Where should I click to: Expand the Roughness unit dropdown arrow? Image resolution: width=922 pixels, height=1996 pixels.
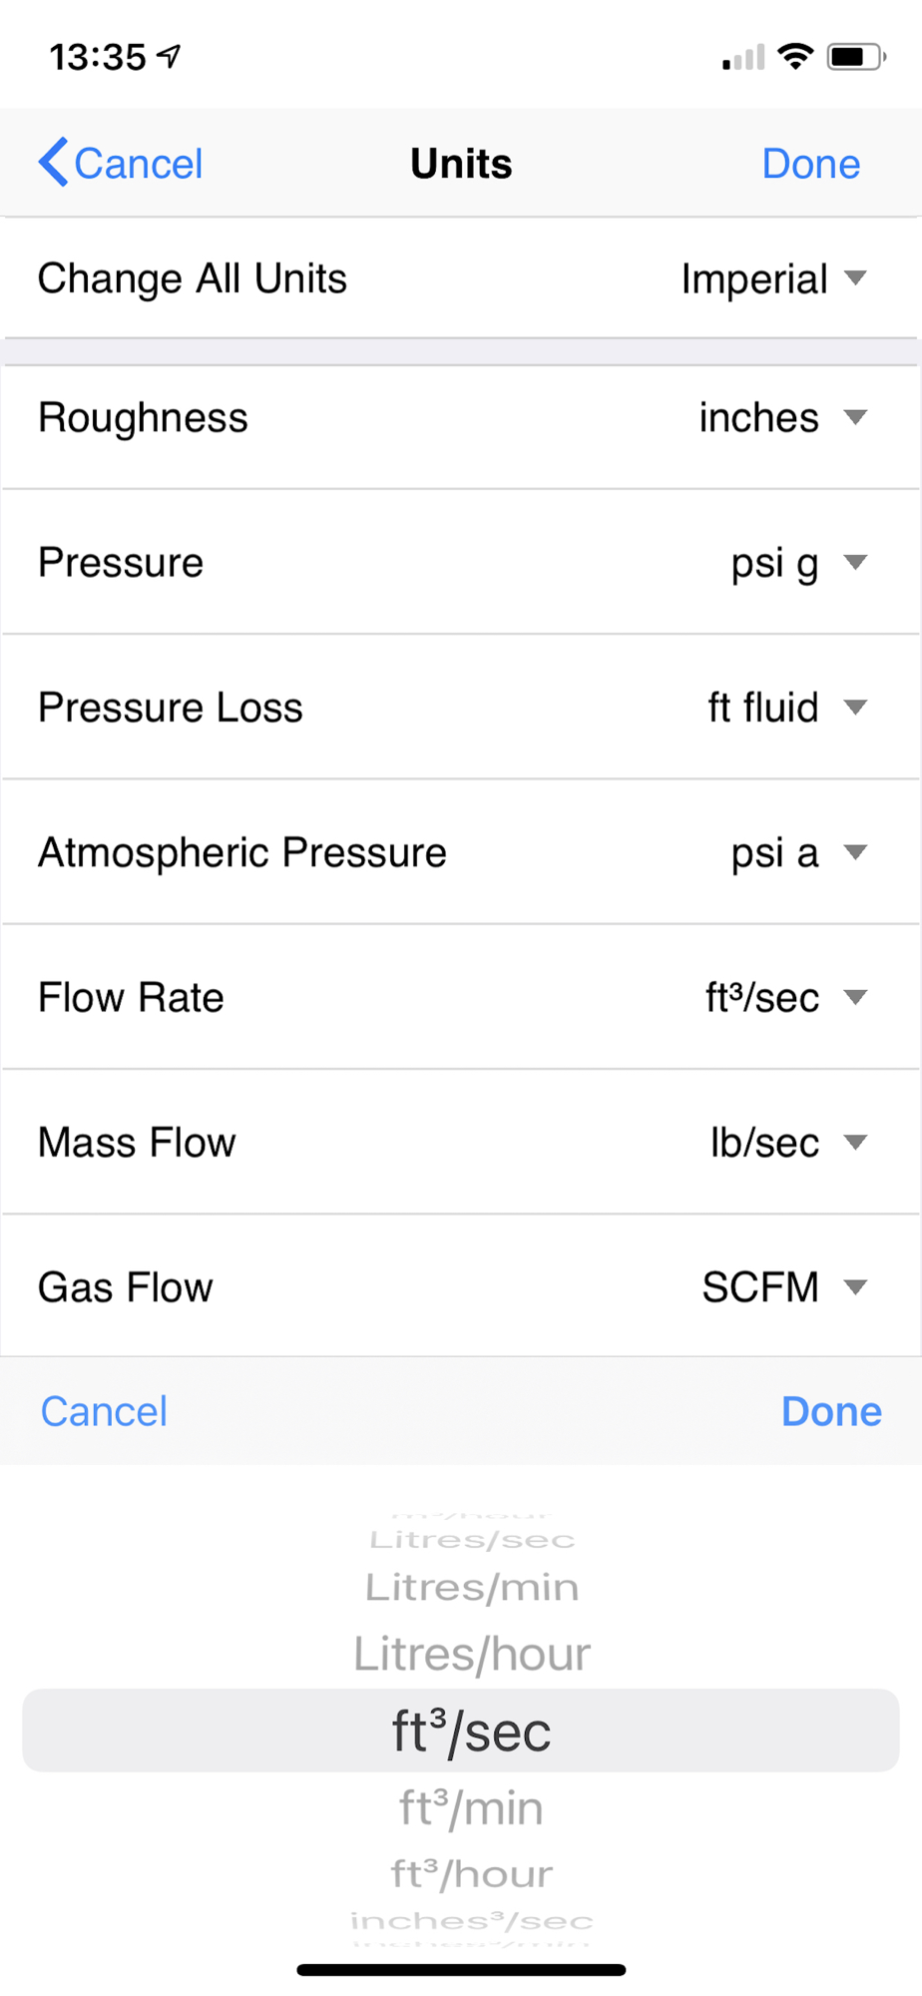tap(855, 417)
